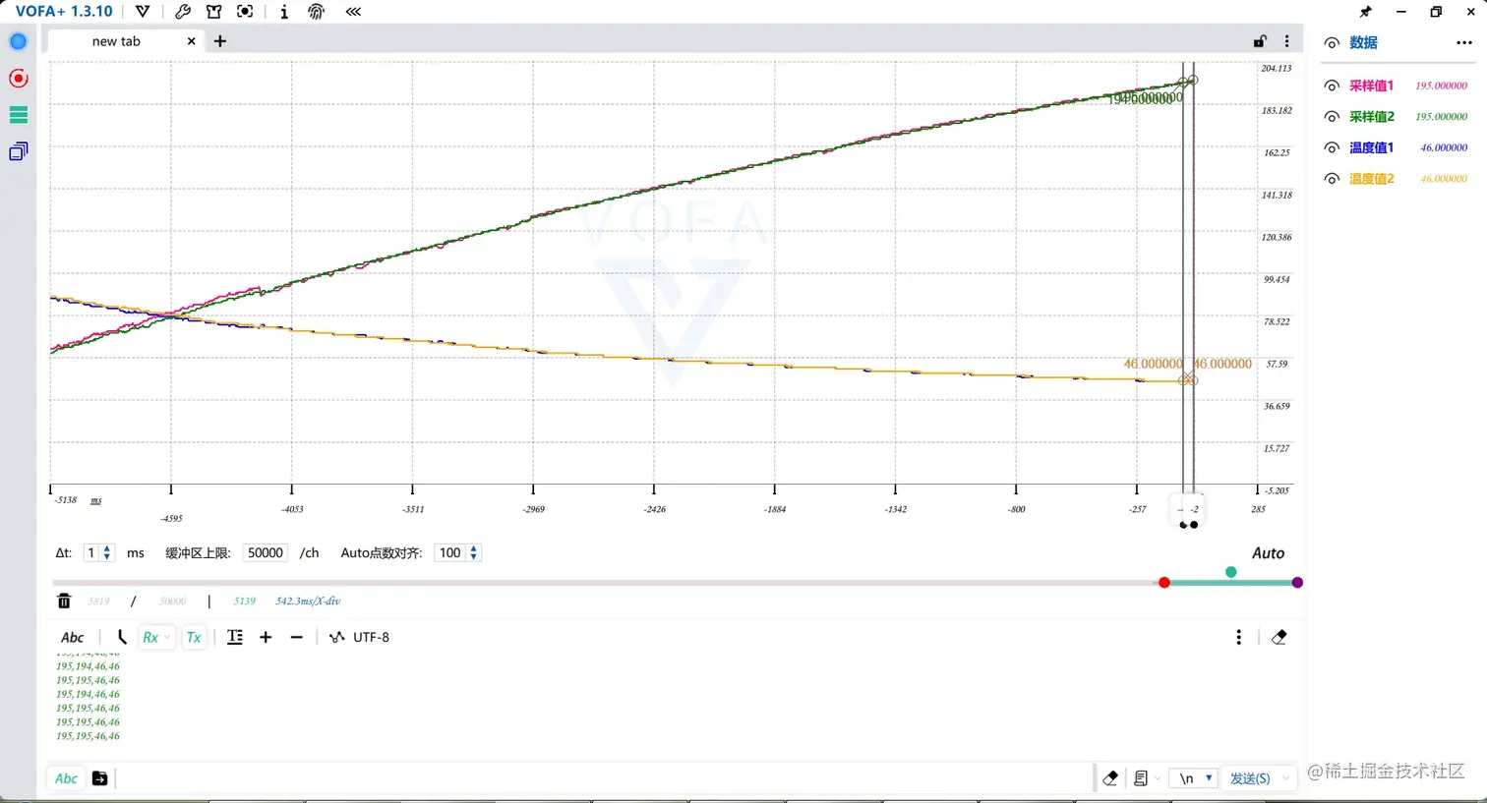Click the text format line-spacing icon
1487x803 pixels.
[235, 638]
